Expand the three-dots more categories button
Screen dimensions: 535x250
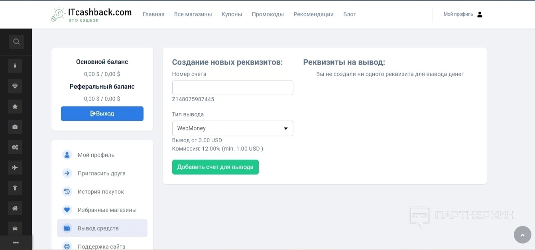pyautogui.click(x=16, y=242)
